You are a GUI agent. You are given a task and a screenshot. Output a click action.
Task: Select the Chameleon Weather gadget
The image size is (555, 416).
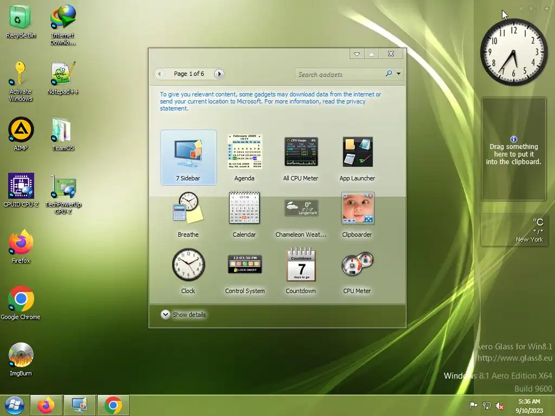tap(301, 218)
